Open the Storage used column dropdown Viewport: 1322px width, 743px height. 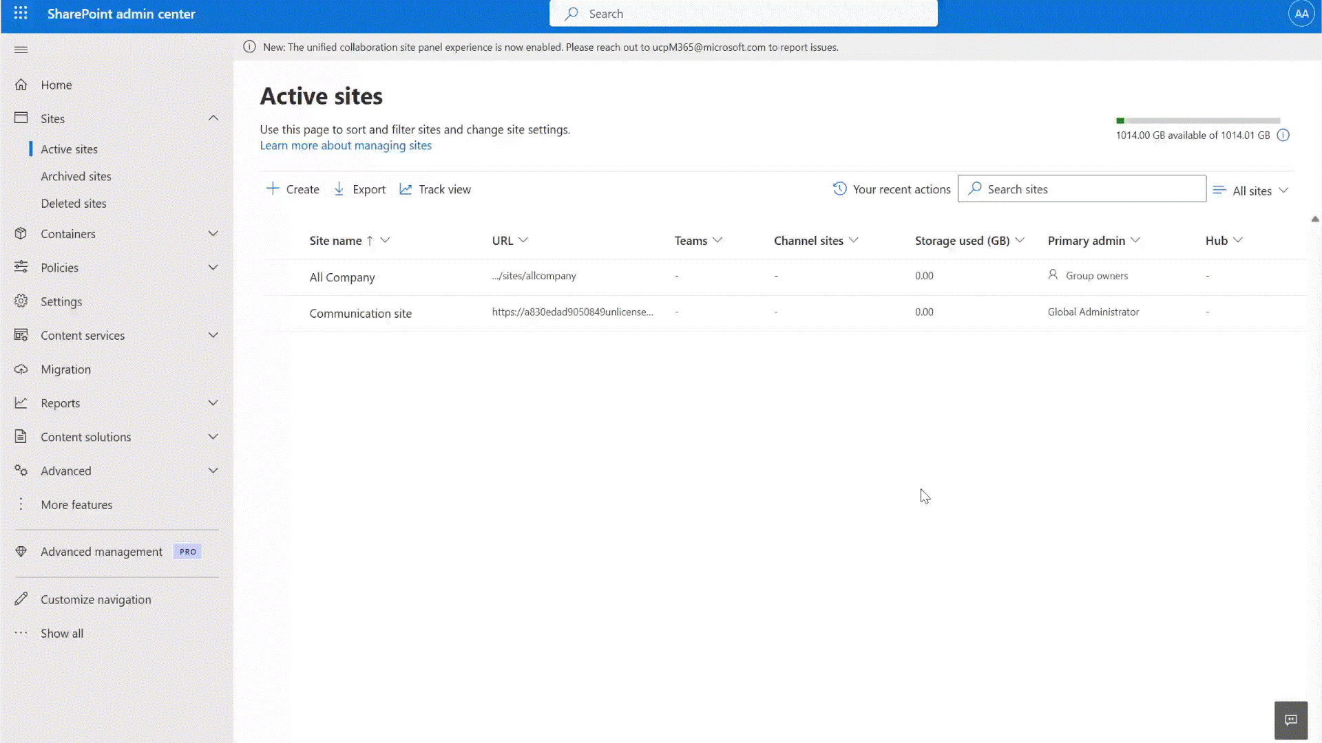1020,240
